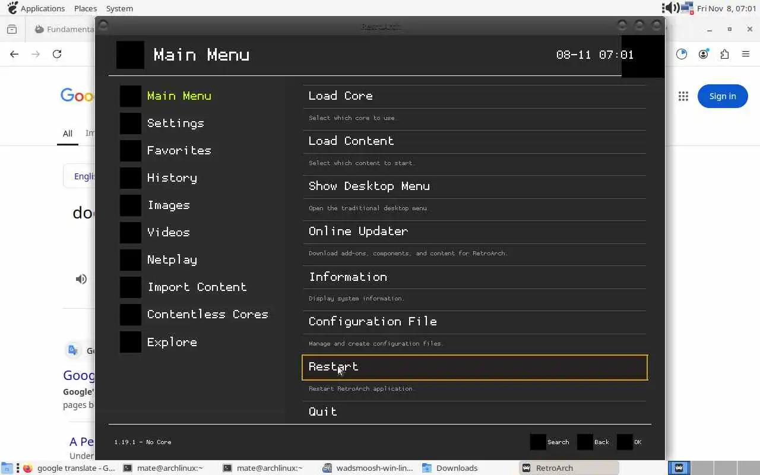760x475 pixels.
Task: Open Import Content in the sidebar
Action: click(197, 287)
